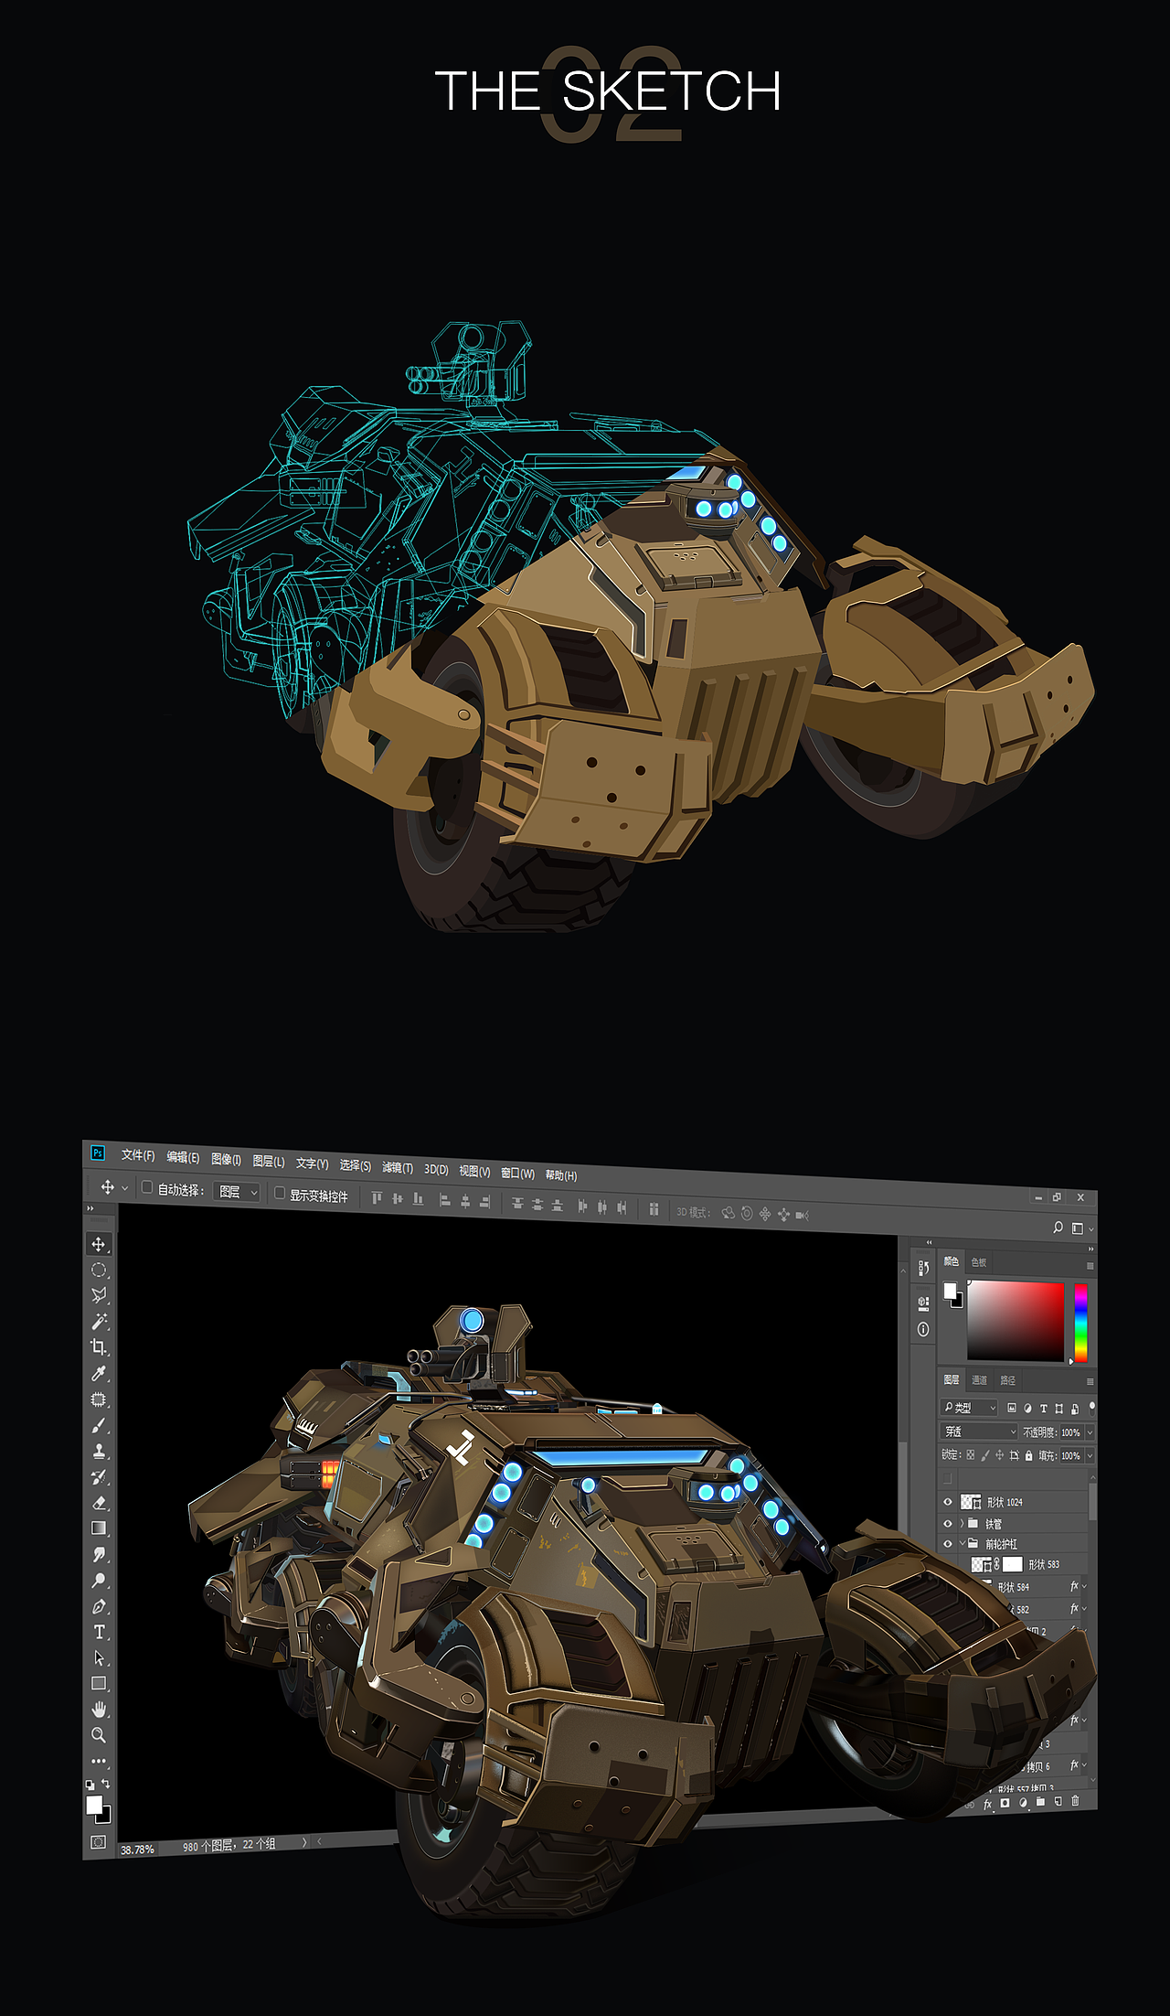
Task: Pick a color in the red color field
Action: [x=1016, y=1321]
